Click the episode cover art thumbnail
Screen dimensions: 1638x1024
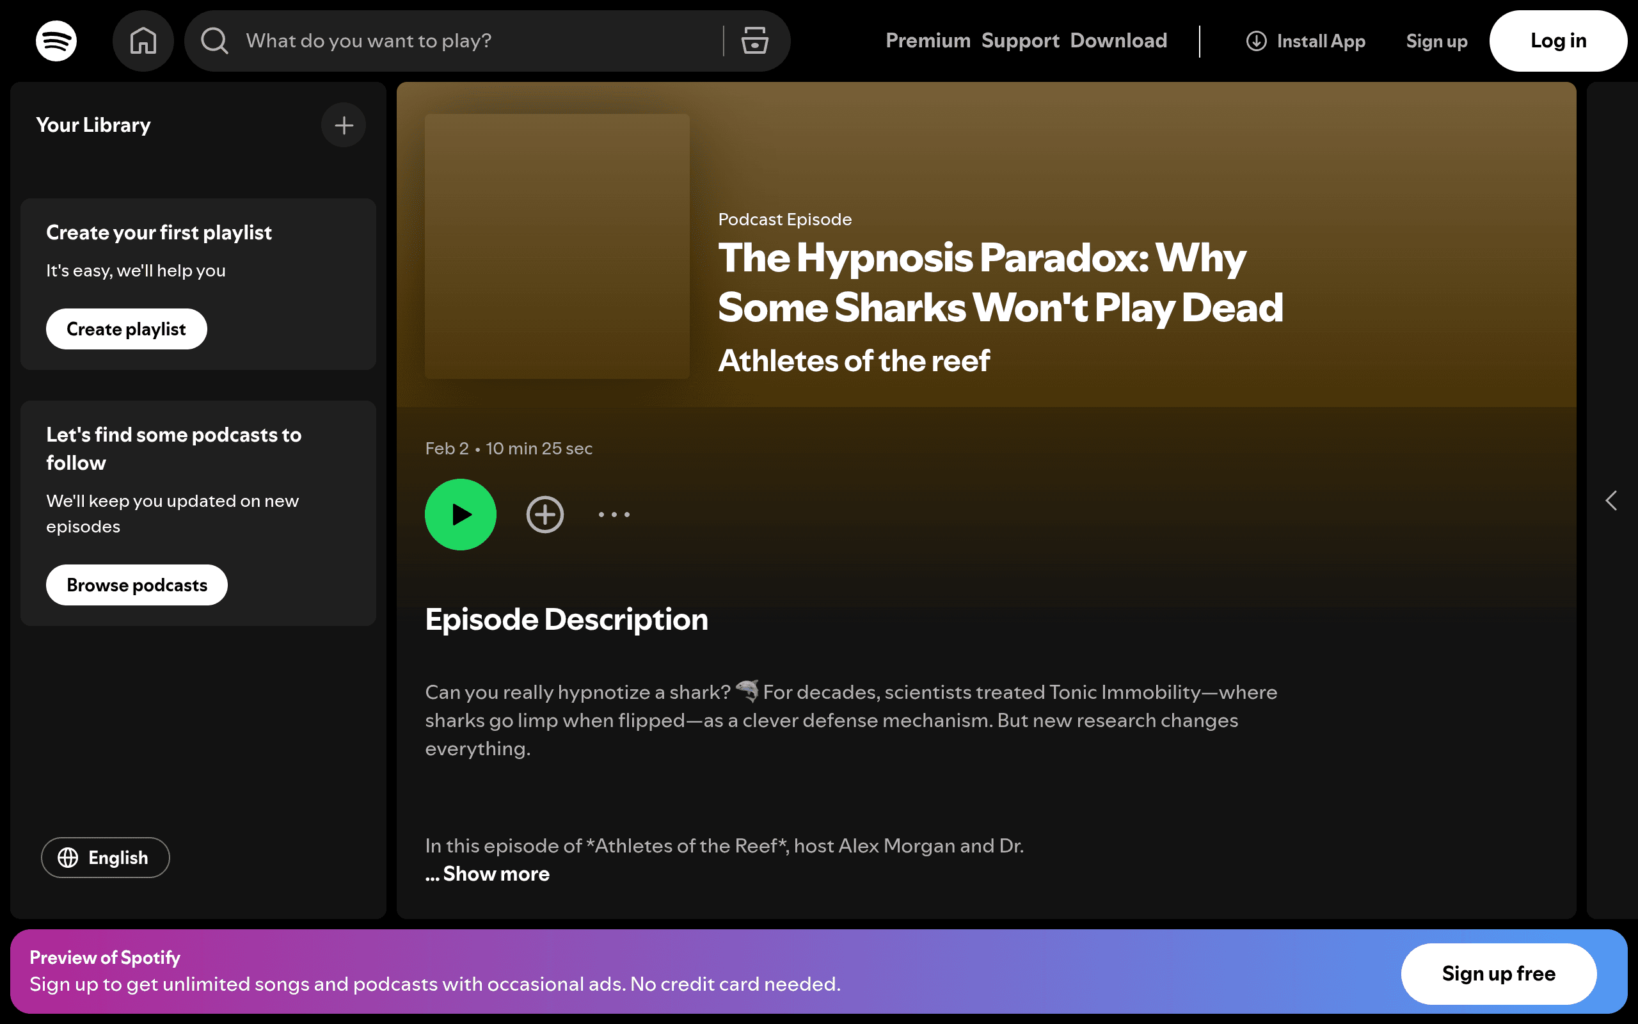point(557,246)
